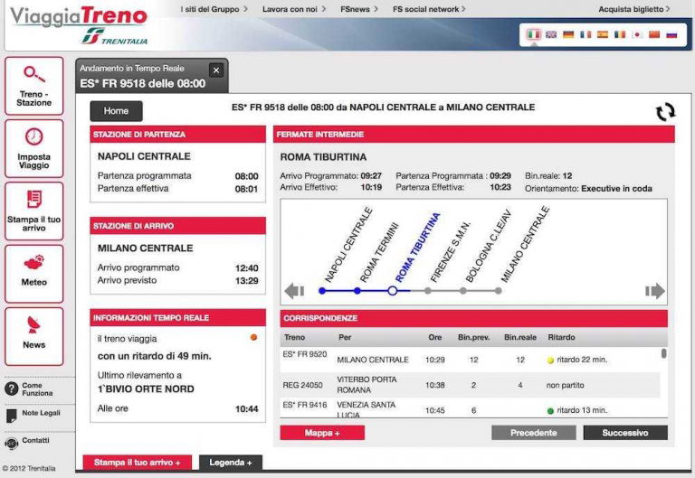Click 'Executive in coda' orientation text
This screenshot has width=695, height=478.
(616, 189)
